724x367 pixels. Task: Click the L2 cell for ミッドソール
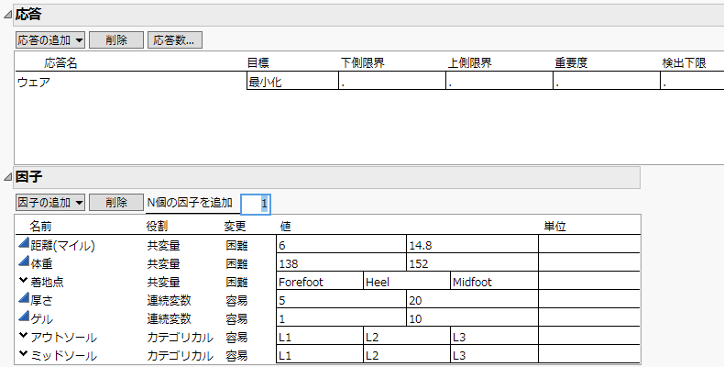coord(407,354)
